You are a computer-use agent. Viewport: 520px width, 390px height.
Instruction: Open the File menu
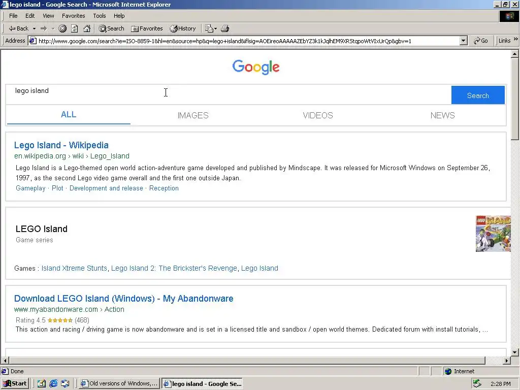coord(13,16)
